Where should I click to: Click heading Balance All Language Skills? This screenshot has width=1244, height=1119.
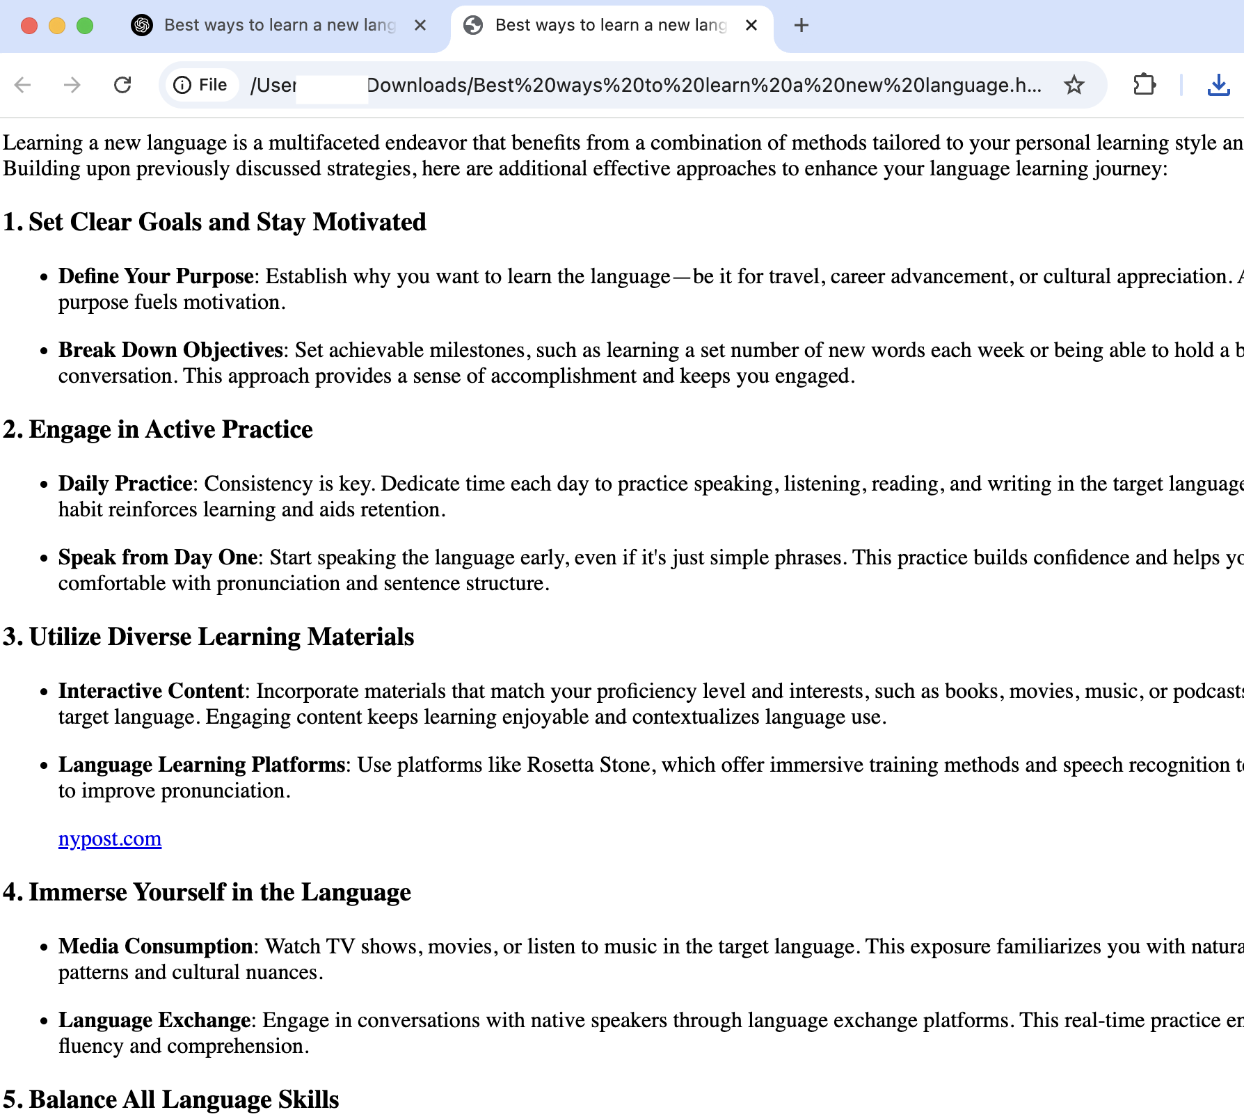tap(171, 1100)
